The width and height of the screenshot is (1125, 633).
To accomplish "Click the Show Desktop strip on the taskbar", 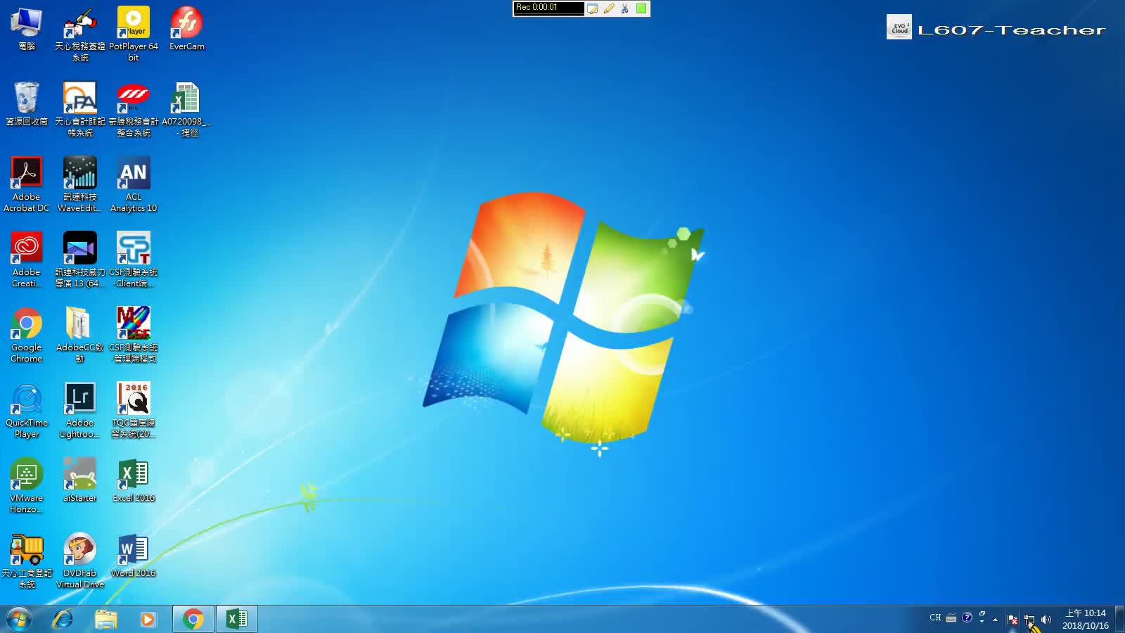I will click(1119, 619).
